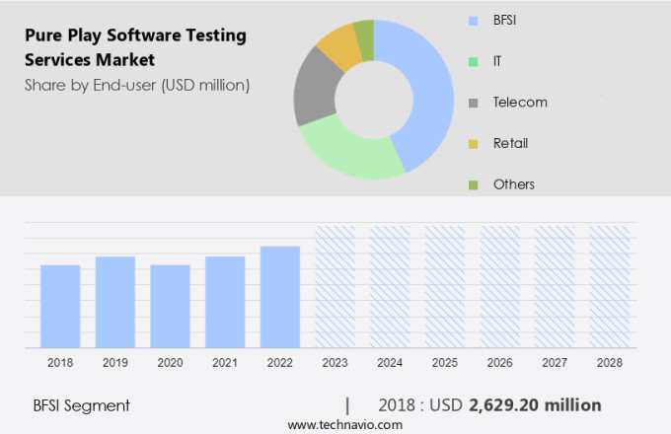Click the hatched 2023 forecast bar
The height and width of the screenshot is (434, 671).
point(335,286)
